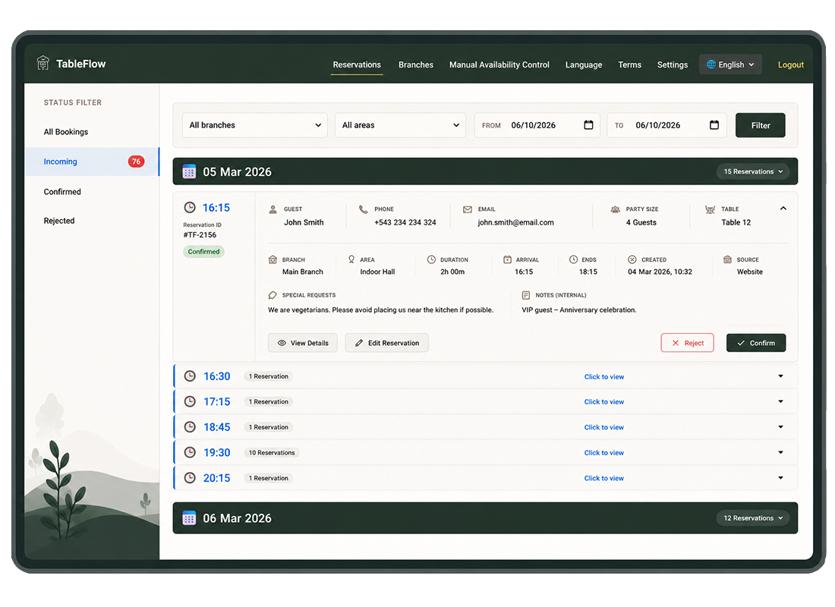Click the TableFlow logo icon
The width and height of the screenshot is (835, 607).
(43, 63)
